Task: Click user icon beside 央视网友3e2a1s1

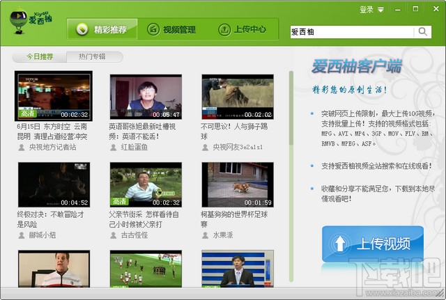Action: pos(205,148)
